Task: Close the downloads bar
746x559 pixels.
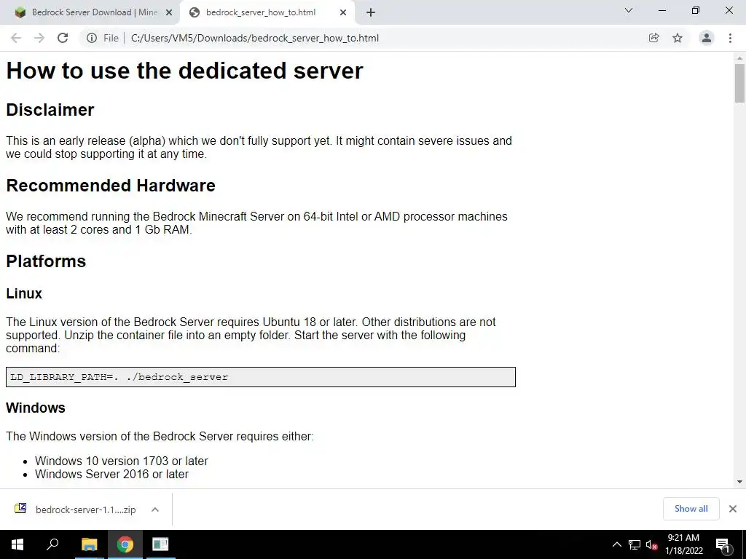Action: (x=733, y=509)
